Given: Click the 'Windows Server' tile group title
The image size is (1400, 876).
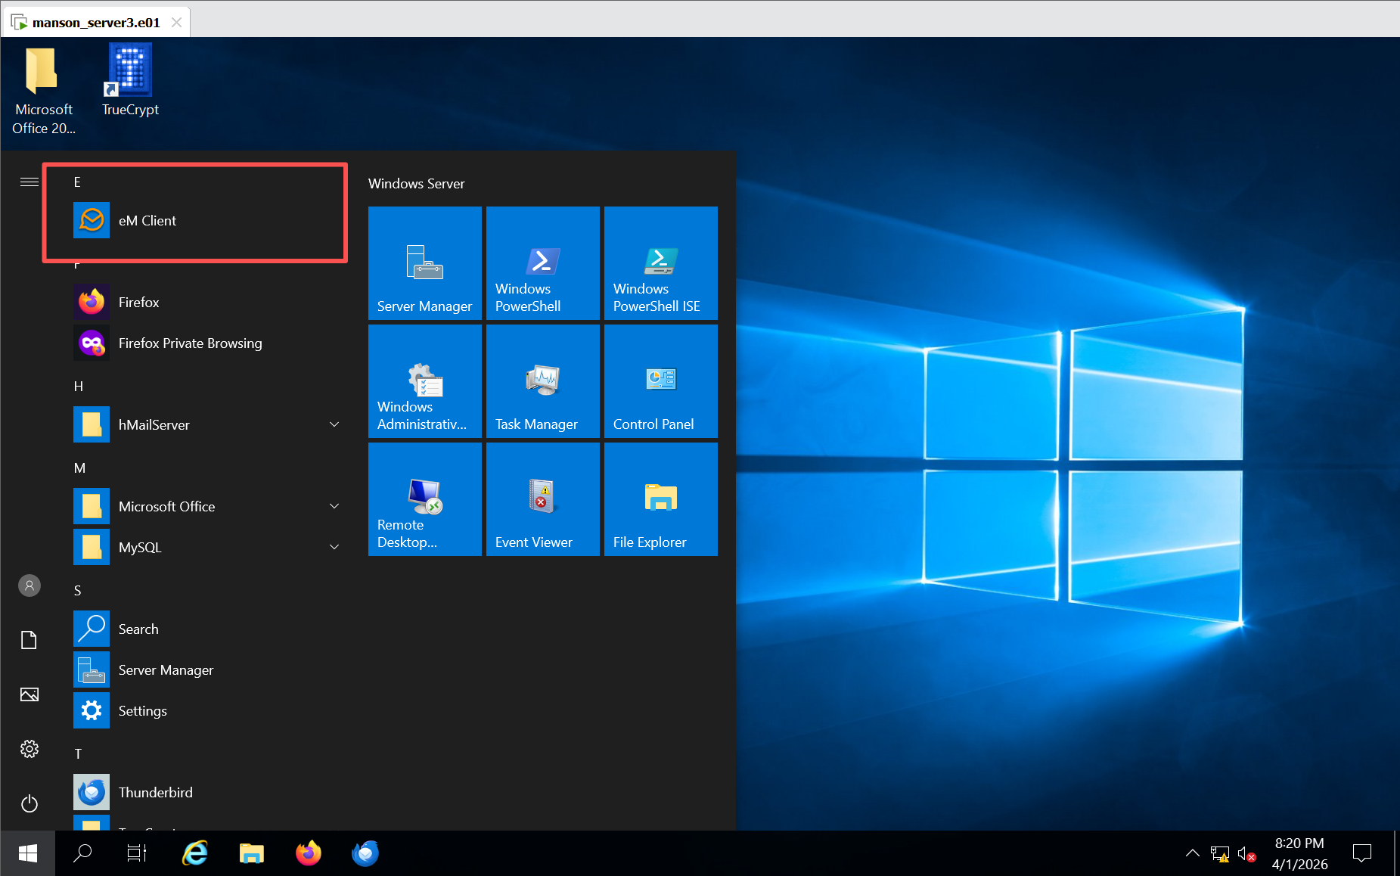Looking at the screenshot, I should pos(417,184).
